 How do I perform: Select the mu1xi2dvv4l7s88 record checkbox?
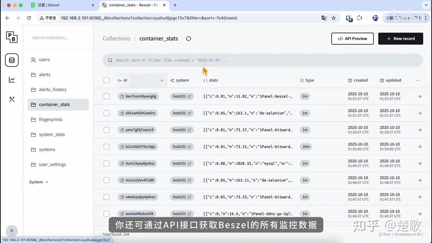pos(106,180)
